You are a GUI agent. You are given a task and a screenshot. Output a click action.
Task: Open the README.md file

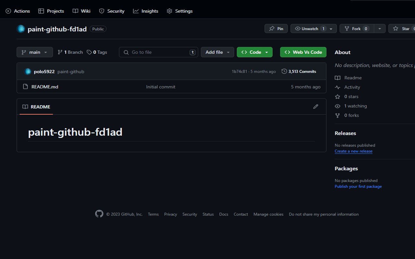45,87
